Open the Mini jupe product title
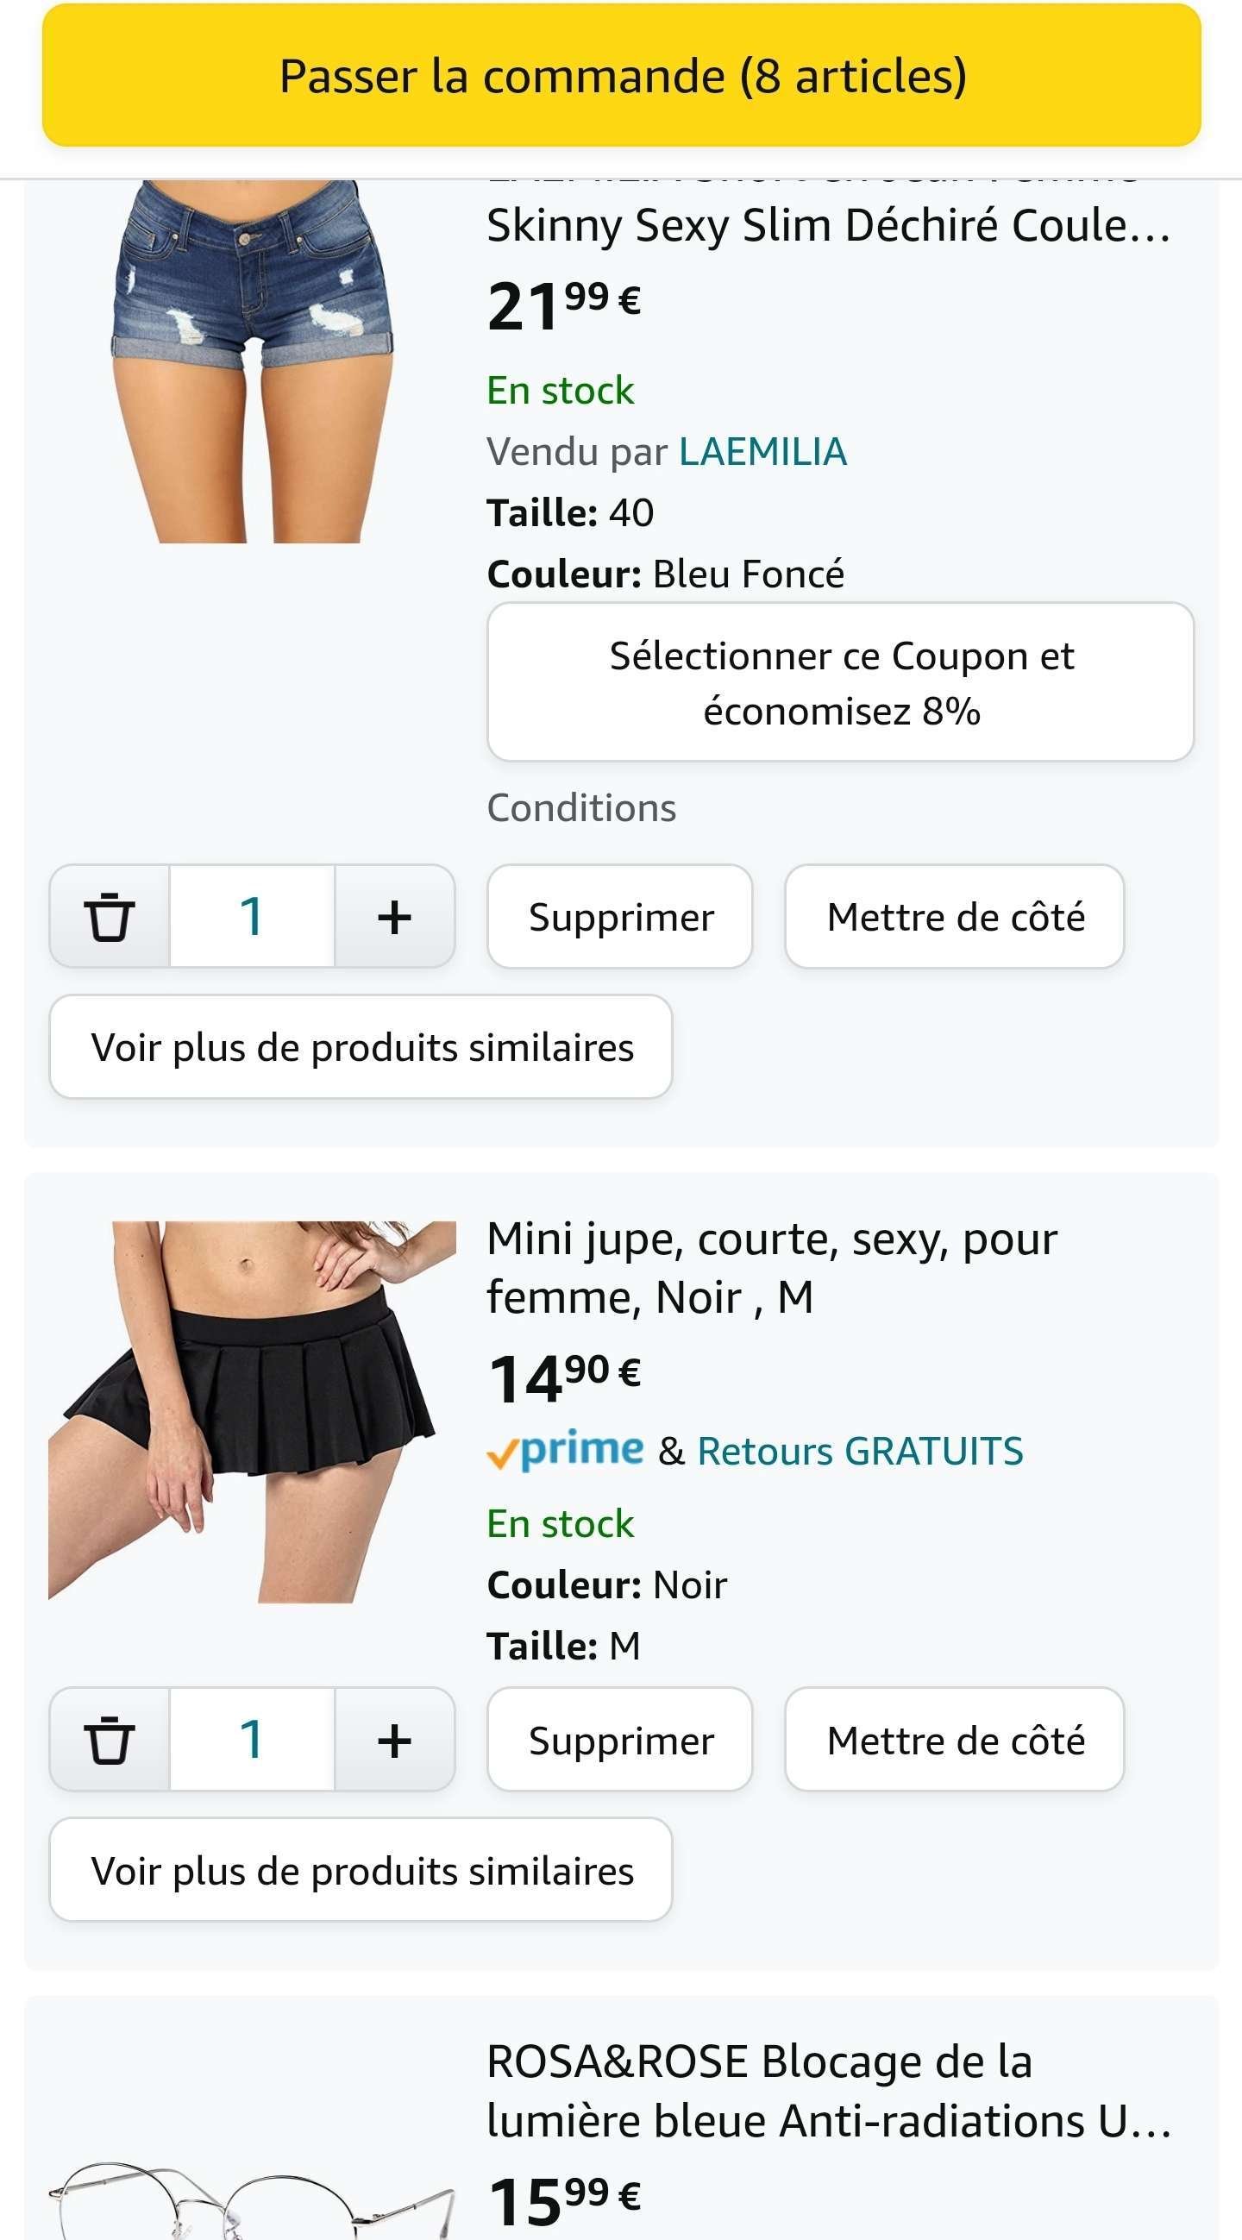The height and width of the screenshot is (2240, 1242). click(x=770, y=1267)
